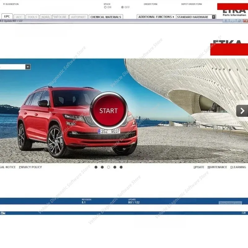
Task: Open the vehicle model selection dropdown
Action: pyautogui.click(x=27, y=66)
